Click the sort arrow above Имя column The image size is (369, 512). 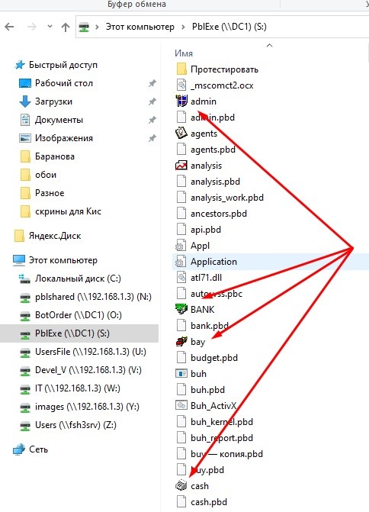pos(269,45)
